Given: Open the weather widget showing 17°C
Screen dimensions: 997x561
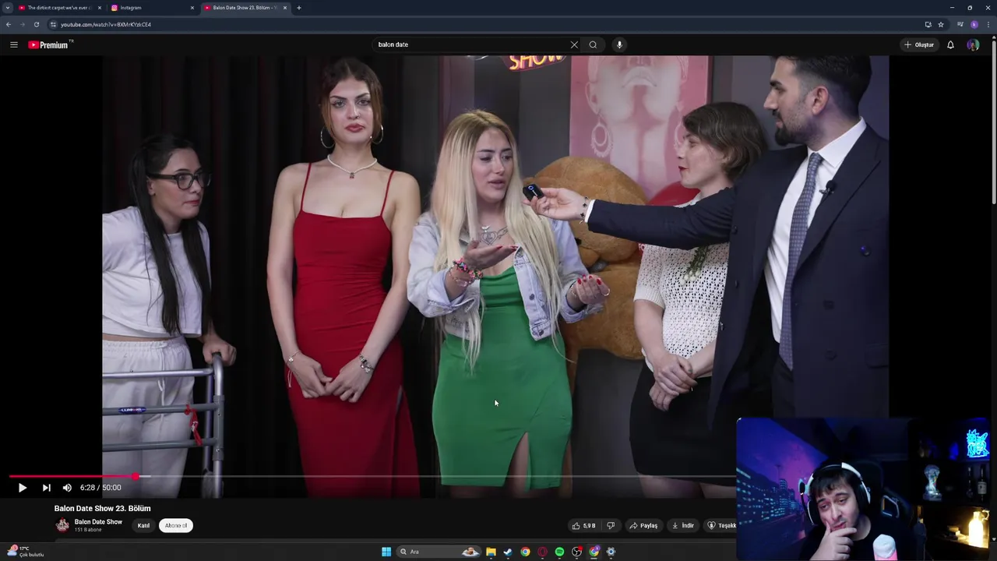Looking at the screenshot, I should tap(25, 551).
